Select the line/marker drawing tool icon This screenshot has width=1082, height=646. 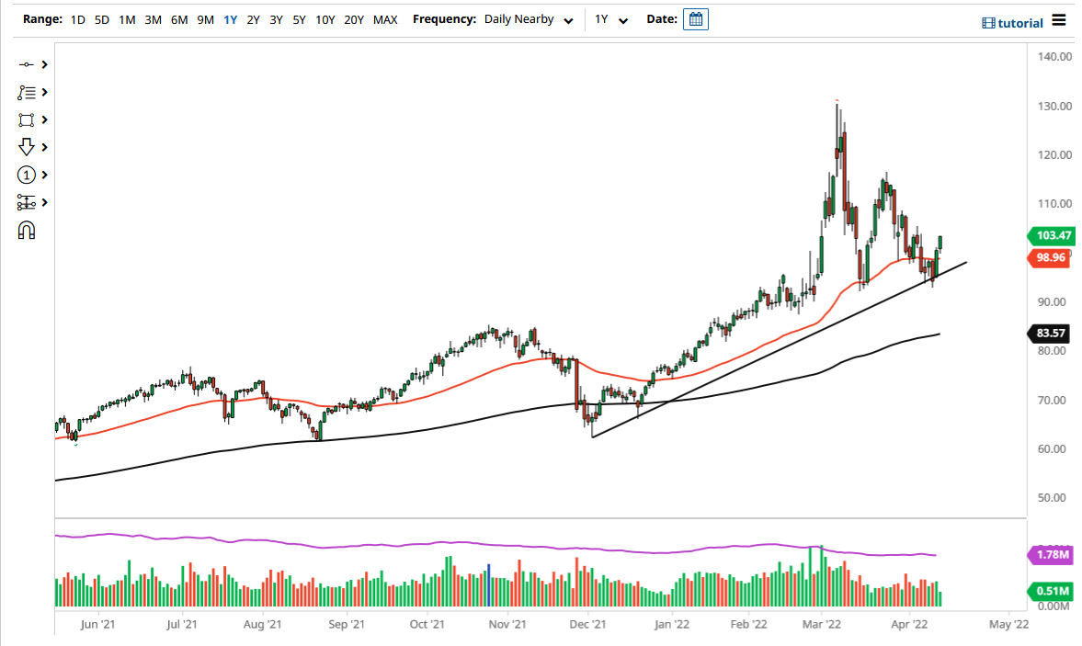27,64
